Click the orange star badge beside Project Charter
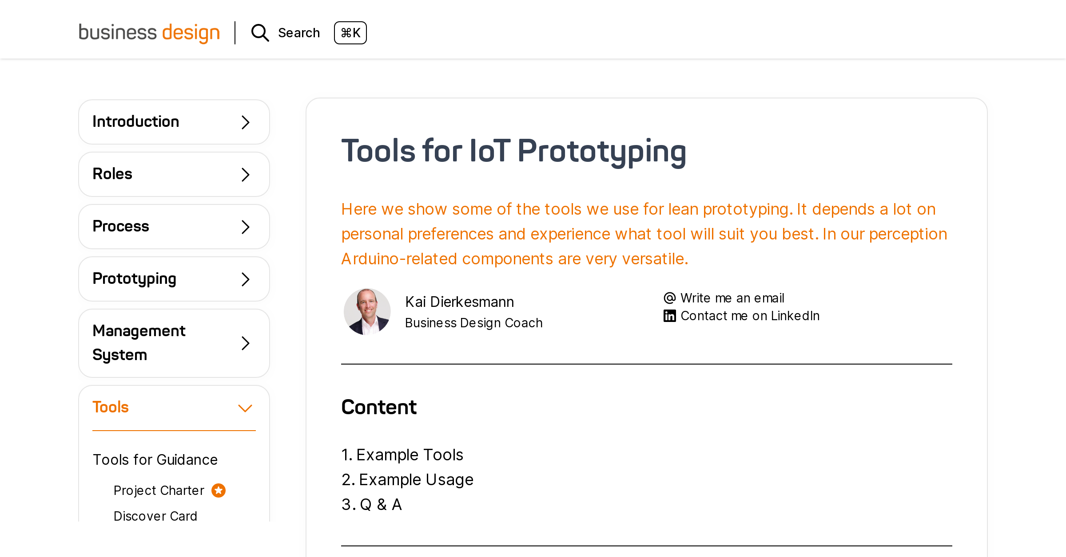The height and width of the screenshot is (557, 1066). coord(218,490)
